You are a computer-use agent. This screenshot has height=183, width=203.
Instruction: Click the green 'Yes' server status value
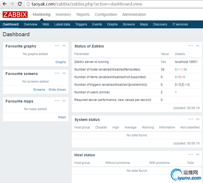[163, 62]
